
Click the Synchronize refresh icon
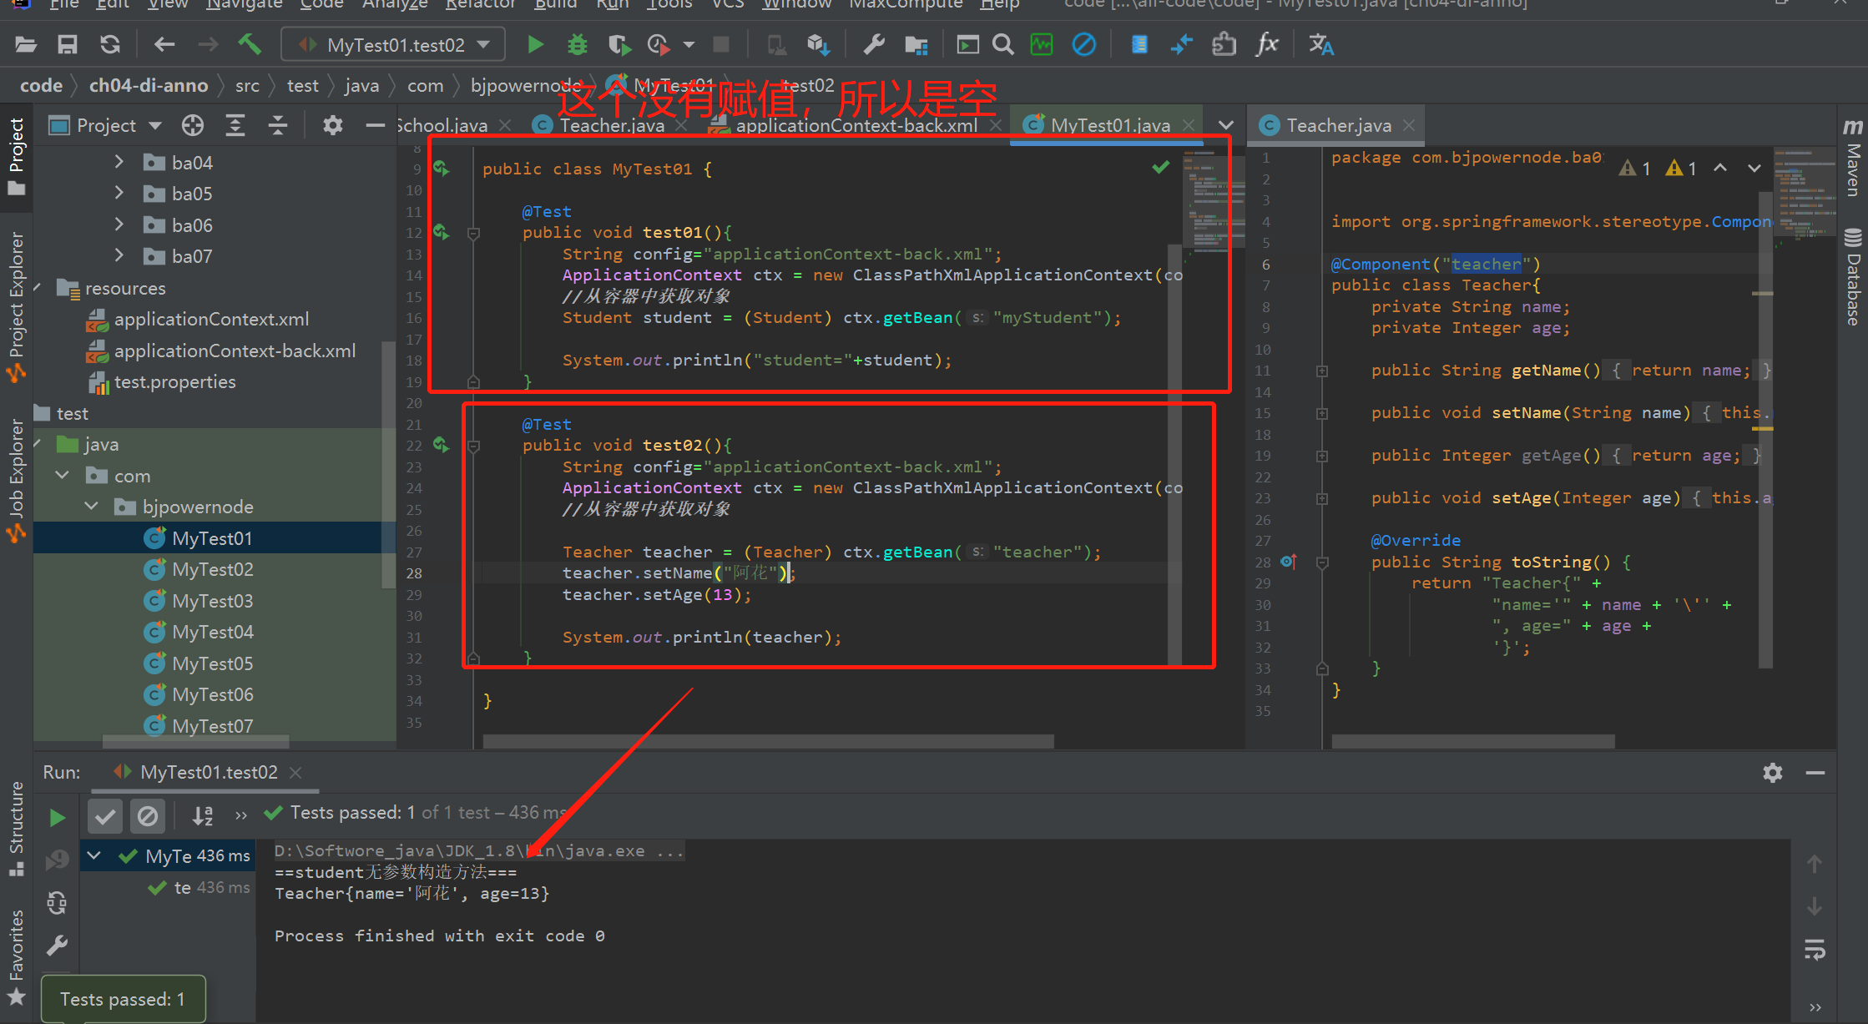tap(110, 44)
